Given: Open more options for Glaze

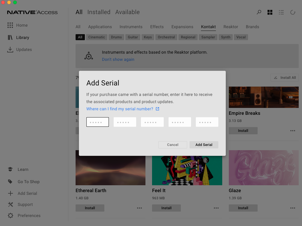Looking at the screenshot, I should click(x=293, y=208).
